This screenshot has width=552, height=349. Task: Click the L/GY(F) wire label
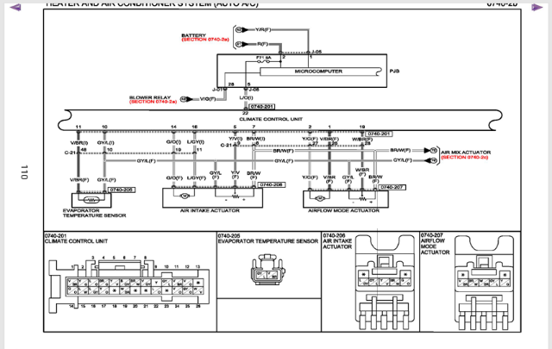(x=197, y=178)
